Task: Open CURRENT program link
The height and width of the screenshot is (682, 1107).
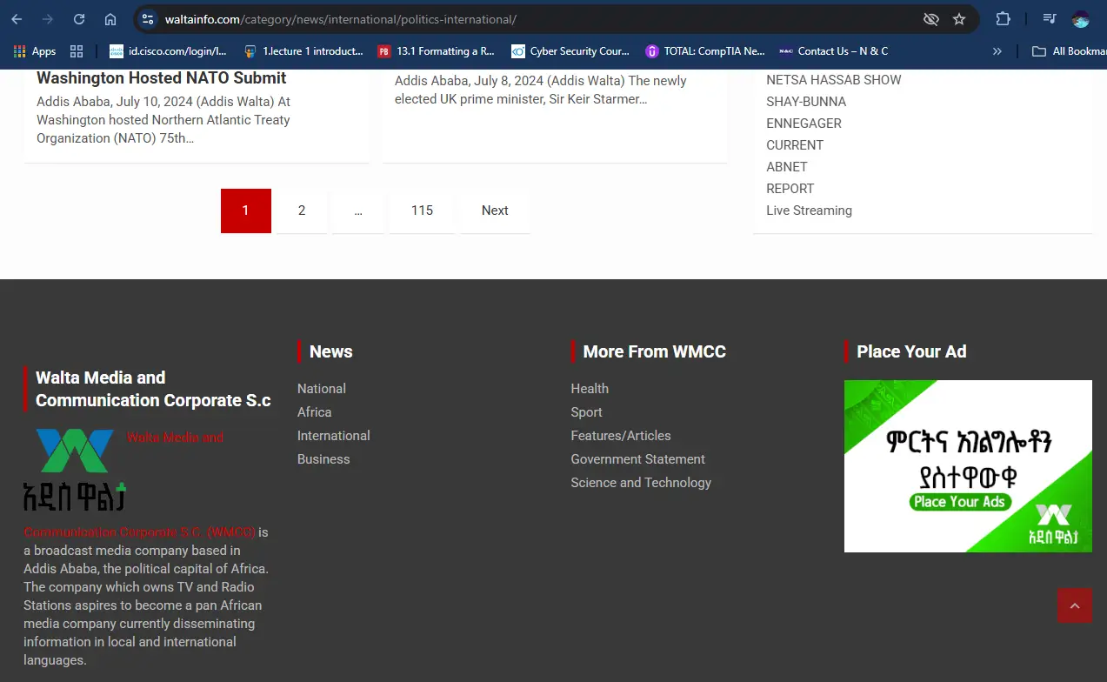Action: (795, 145)
